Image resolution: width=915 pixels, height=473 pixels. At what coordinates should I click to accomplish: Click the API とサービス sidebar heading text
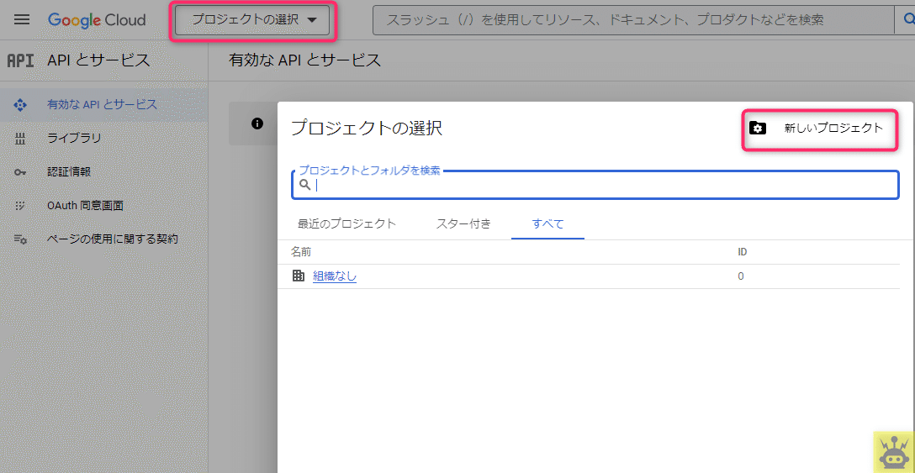98,60
